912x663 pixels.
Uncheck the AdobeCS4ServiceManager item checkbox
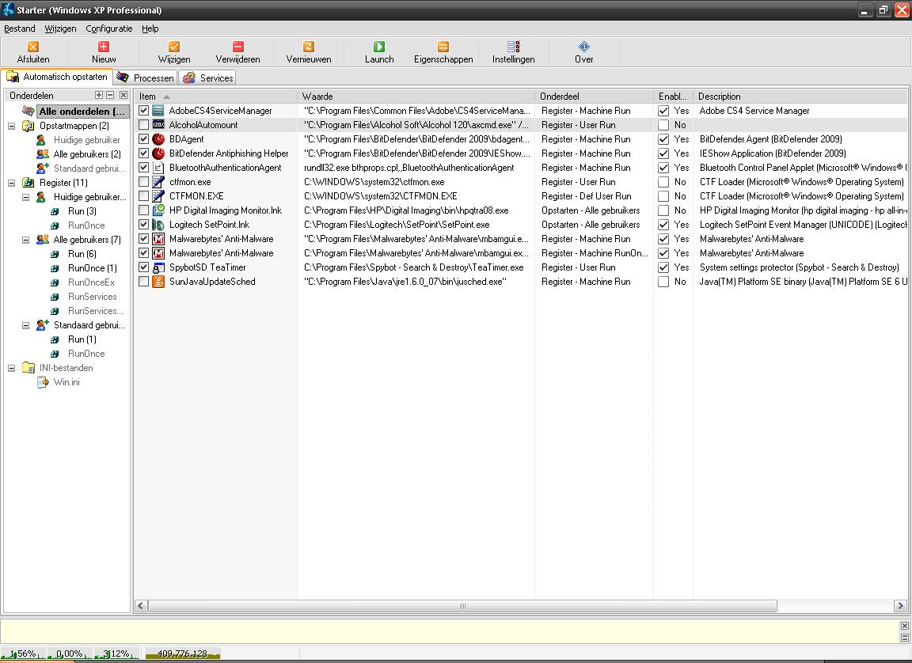point(143,111)
